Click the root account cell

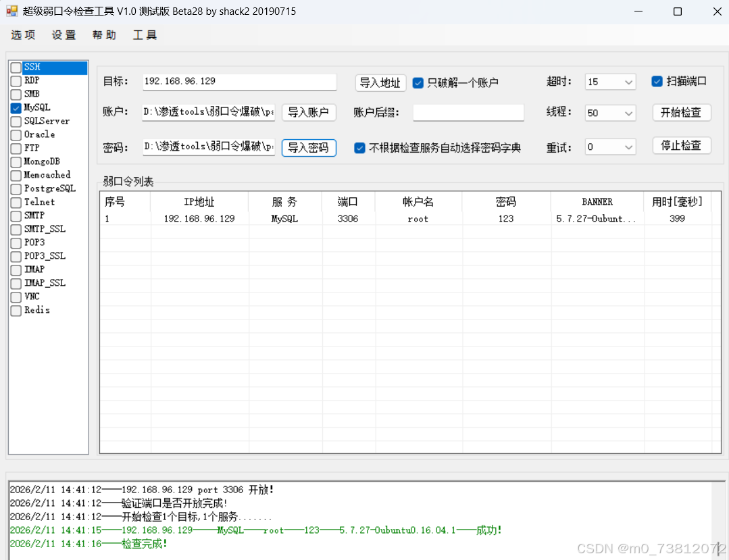[418, 219]
